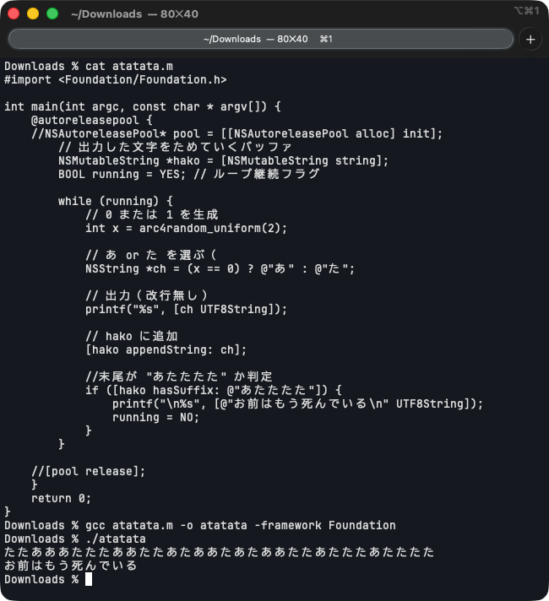Click the 'while (running) {' line
This screenshot has width=549, height=601.
116,201
